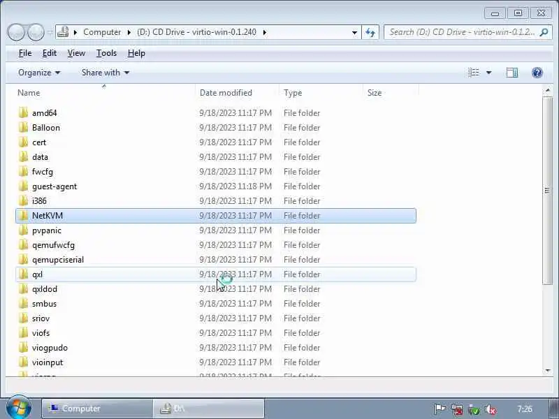The height and width of the screenshot is (419, 559).
Task: Click the scrollbar down arrow
Action: click(548, 371)
